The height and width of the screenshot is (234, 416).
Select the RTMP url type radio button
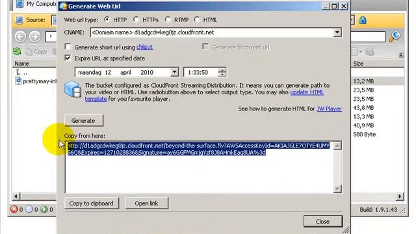click(168, 19)
